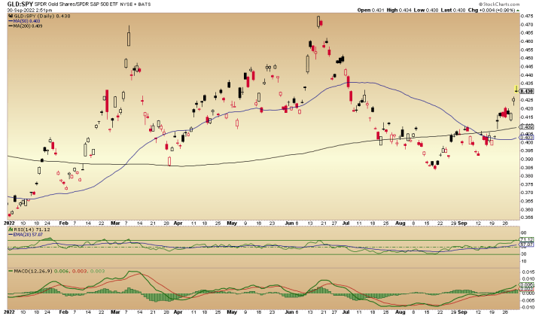Click the Mar label on top date axis
This screenshot has width=542, height=316.
tap(115, 223)
